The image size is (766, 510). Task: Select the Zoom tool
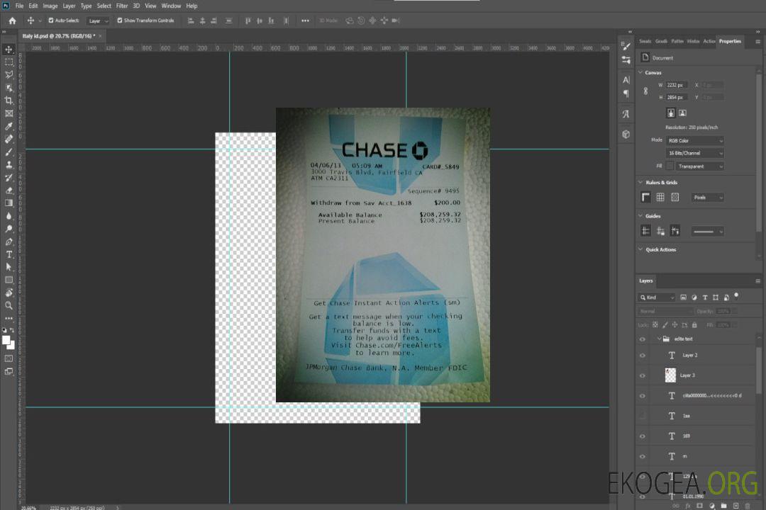point(9,305)
